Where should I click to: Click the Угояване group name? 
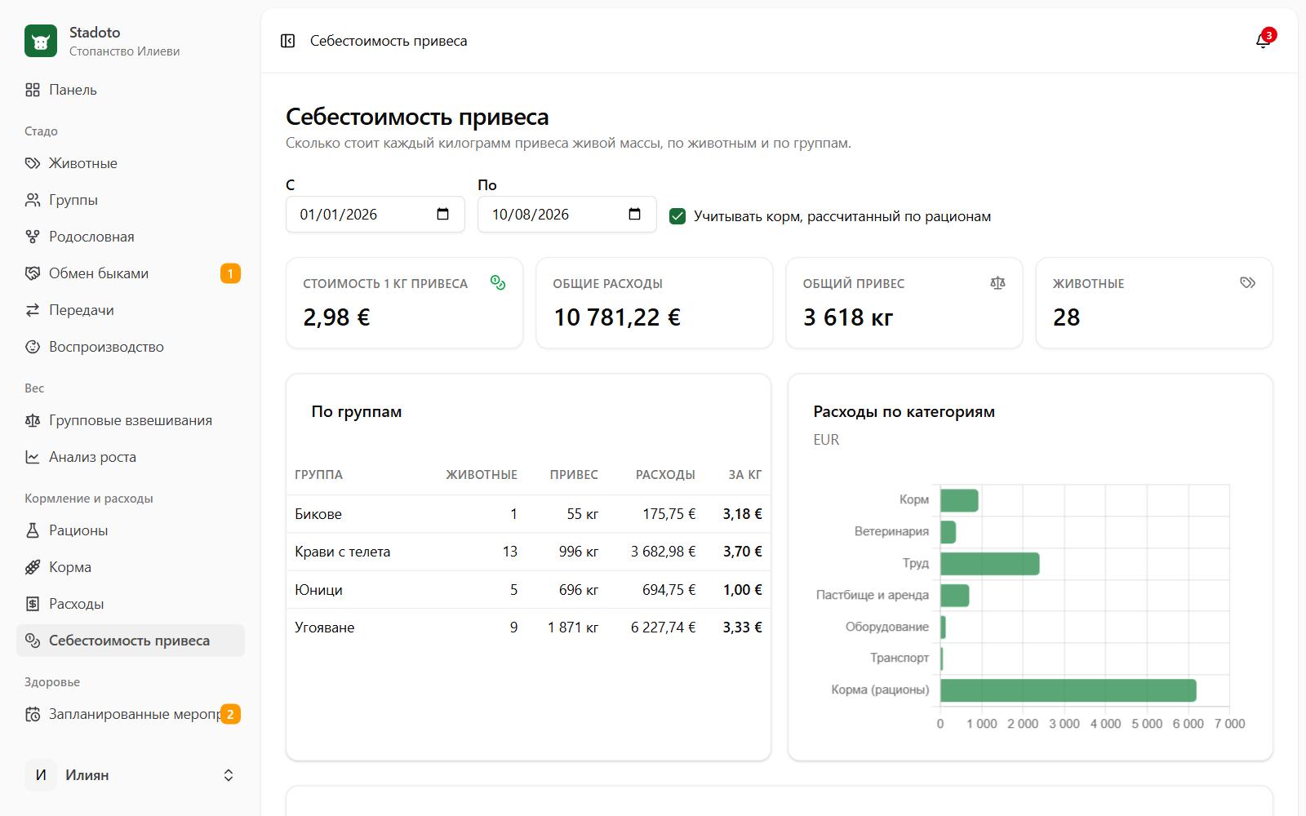click(x=325, y=628)
